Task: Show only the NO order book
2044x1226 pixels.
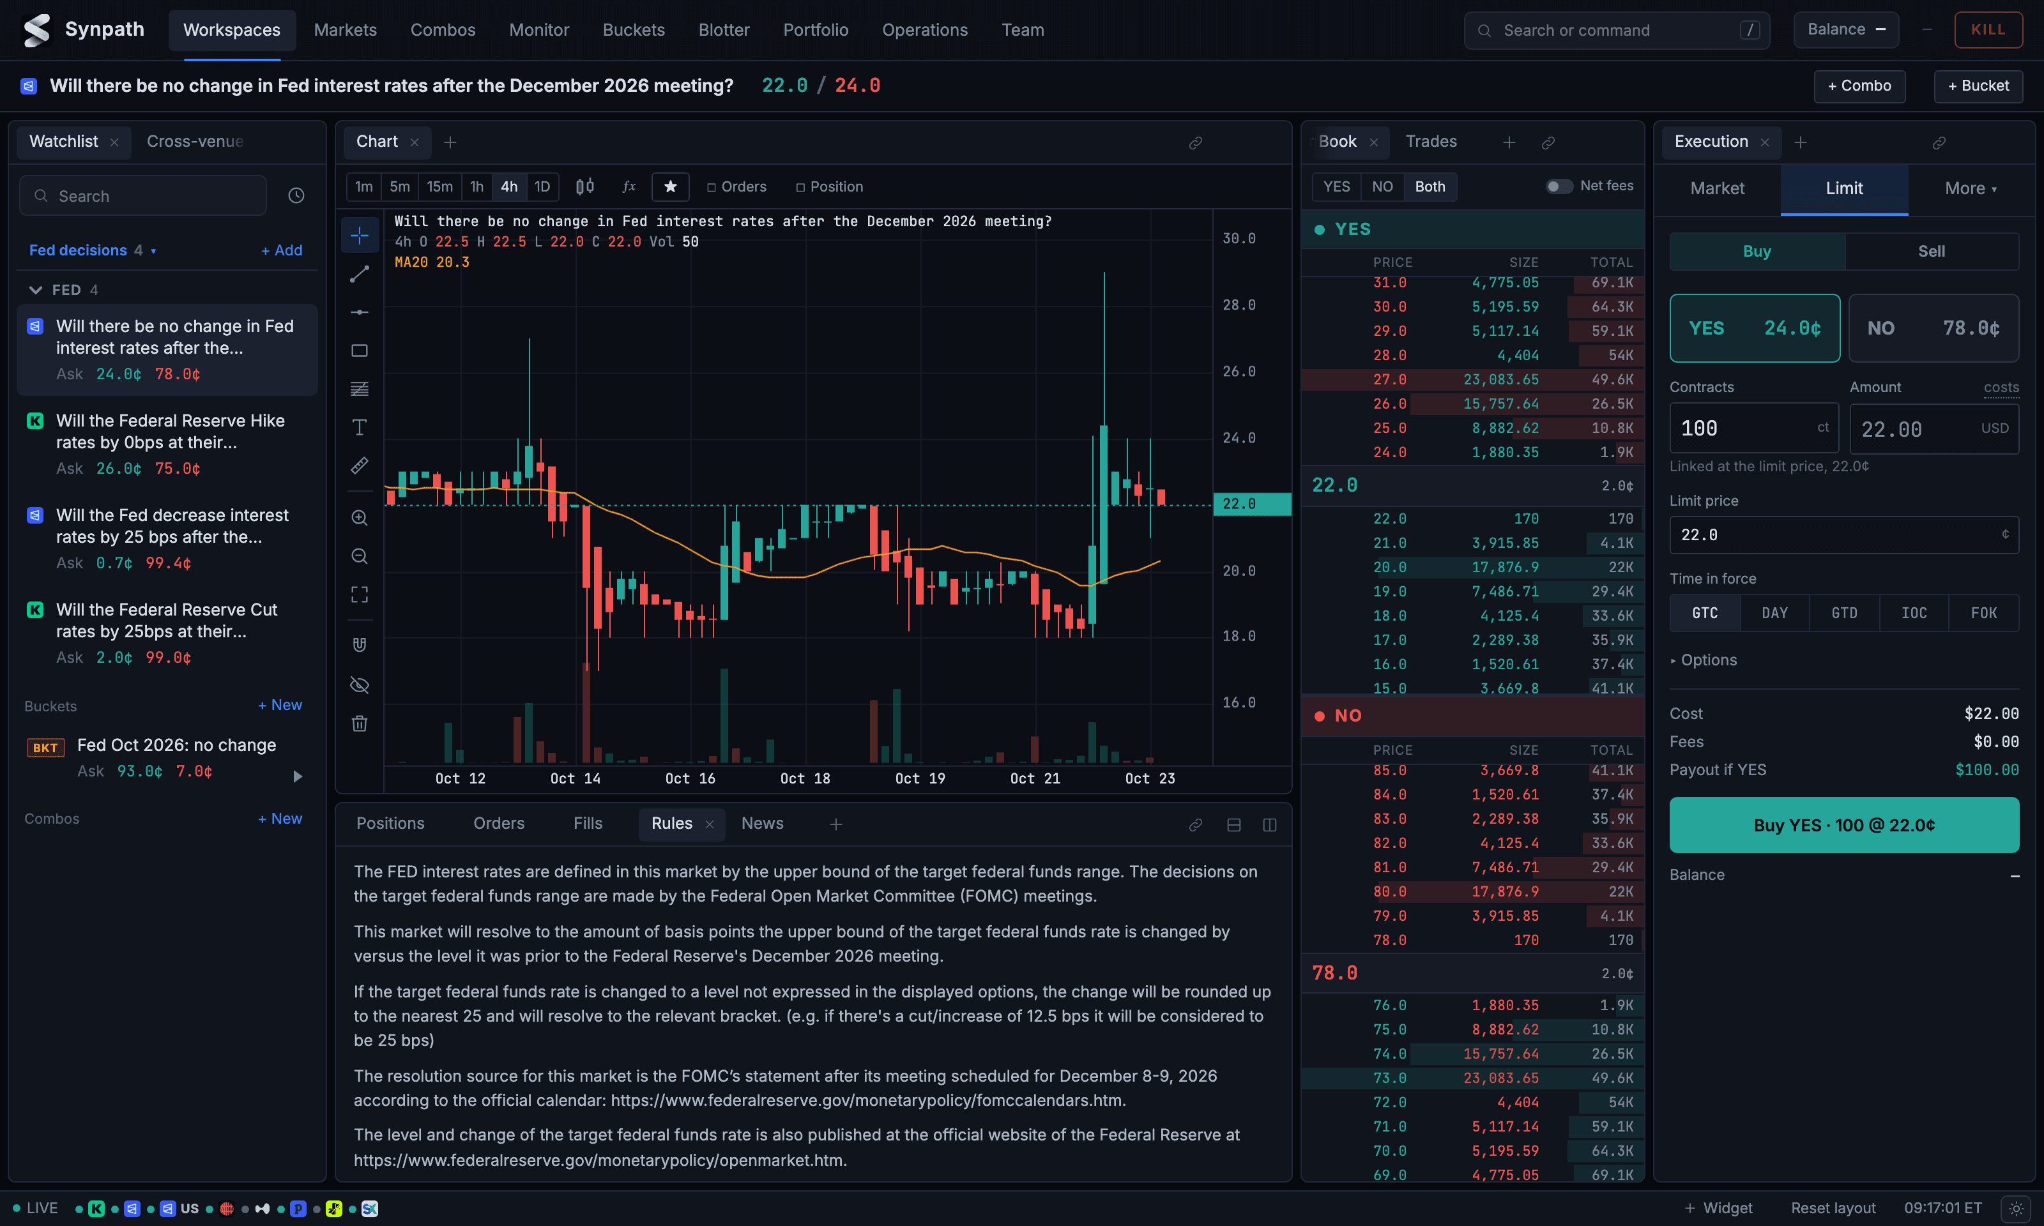Action: [1382, 186]
